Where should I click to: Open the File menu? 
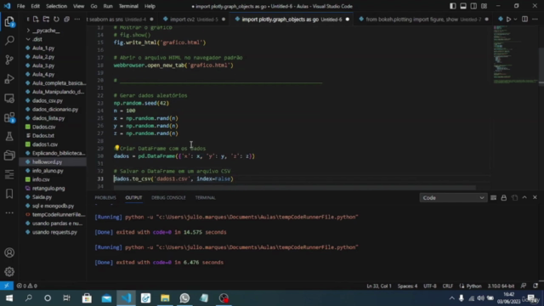point(20,6)
